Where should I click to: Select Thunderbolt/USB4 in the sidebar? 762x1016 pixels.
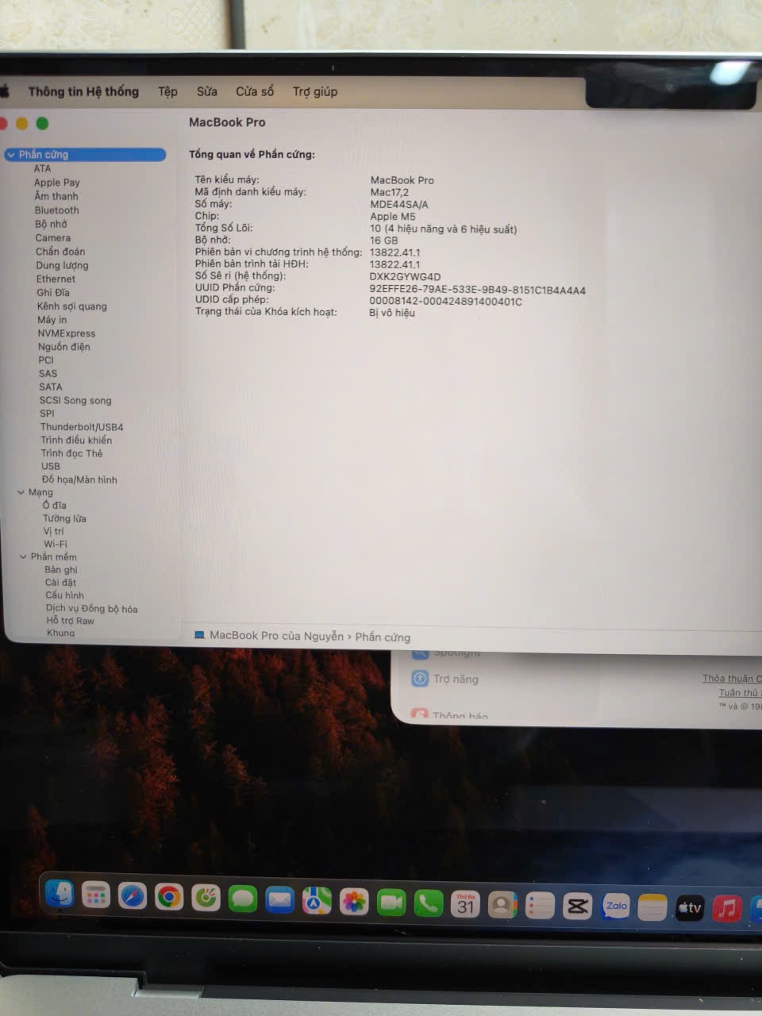tap(82, 427)
